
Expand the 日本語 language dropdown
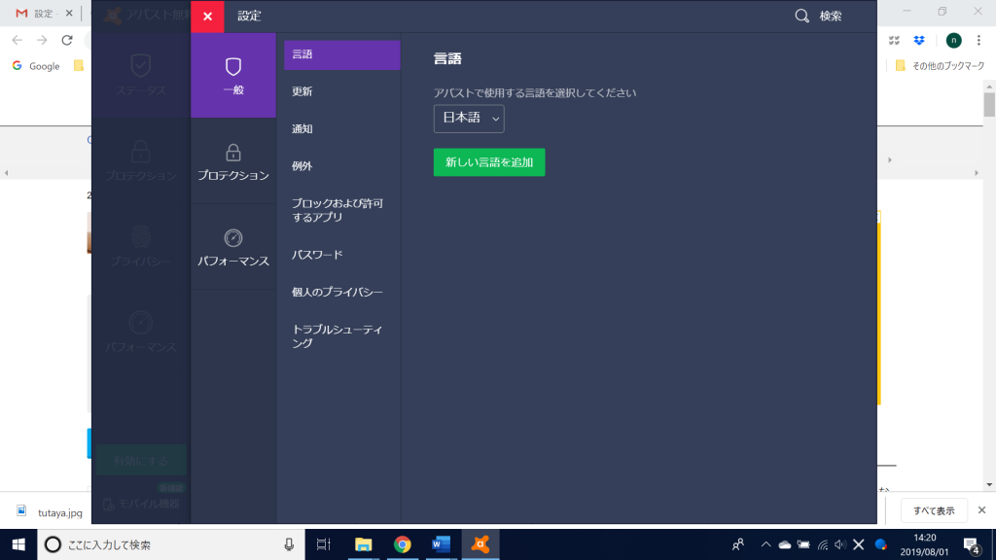pyautogui.click(x=469, y=119)
